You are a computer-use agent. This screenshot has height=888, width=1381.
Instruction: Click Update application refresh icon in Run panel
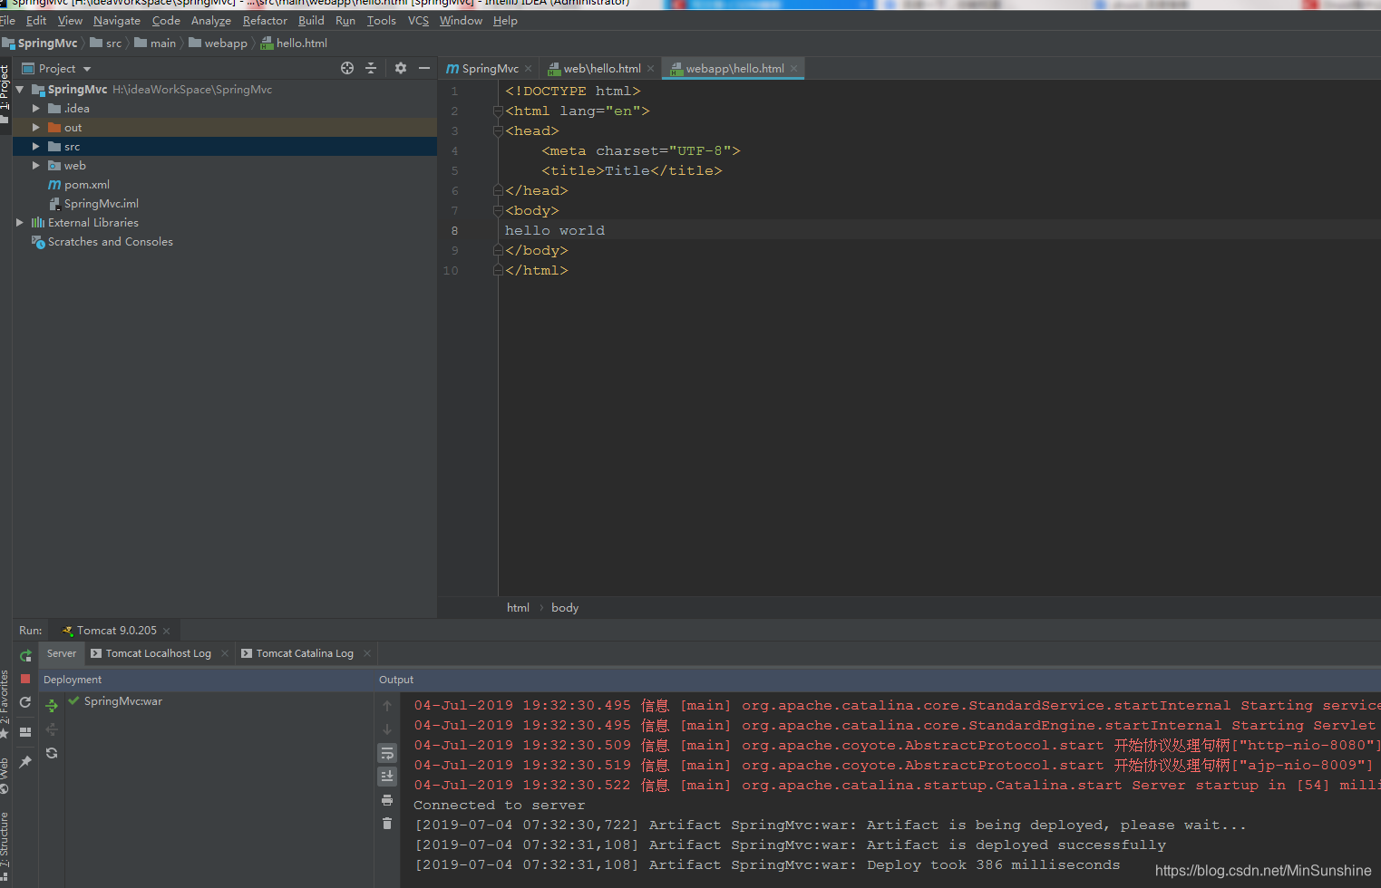[x=25, y=702]
